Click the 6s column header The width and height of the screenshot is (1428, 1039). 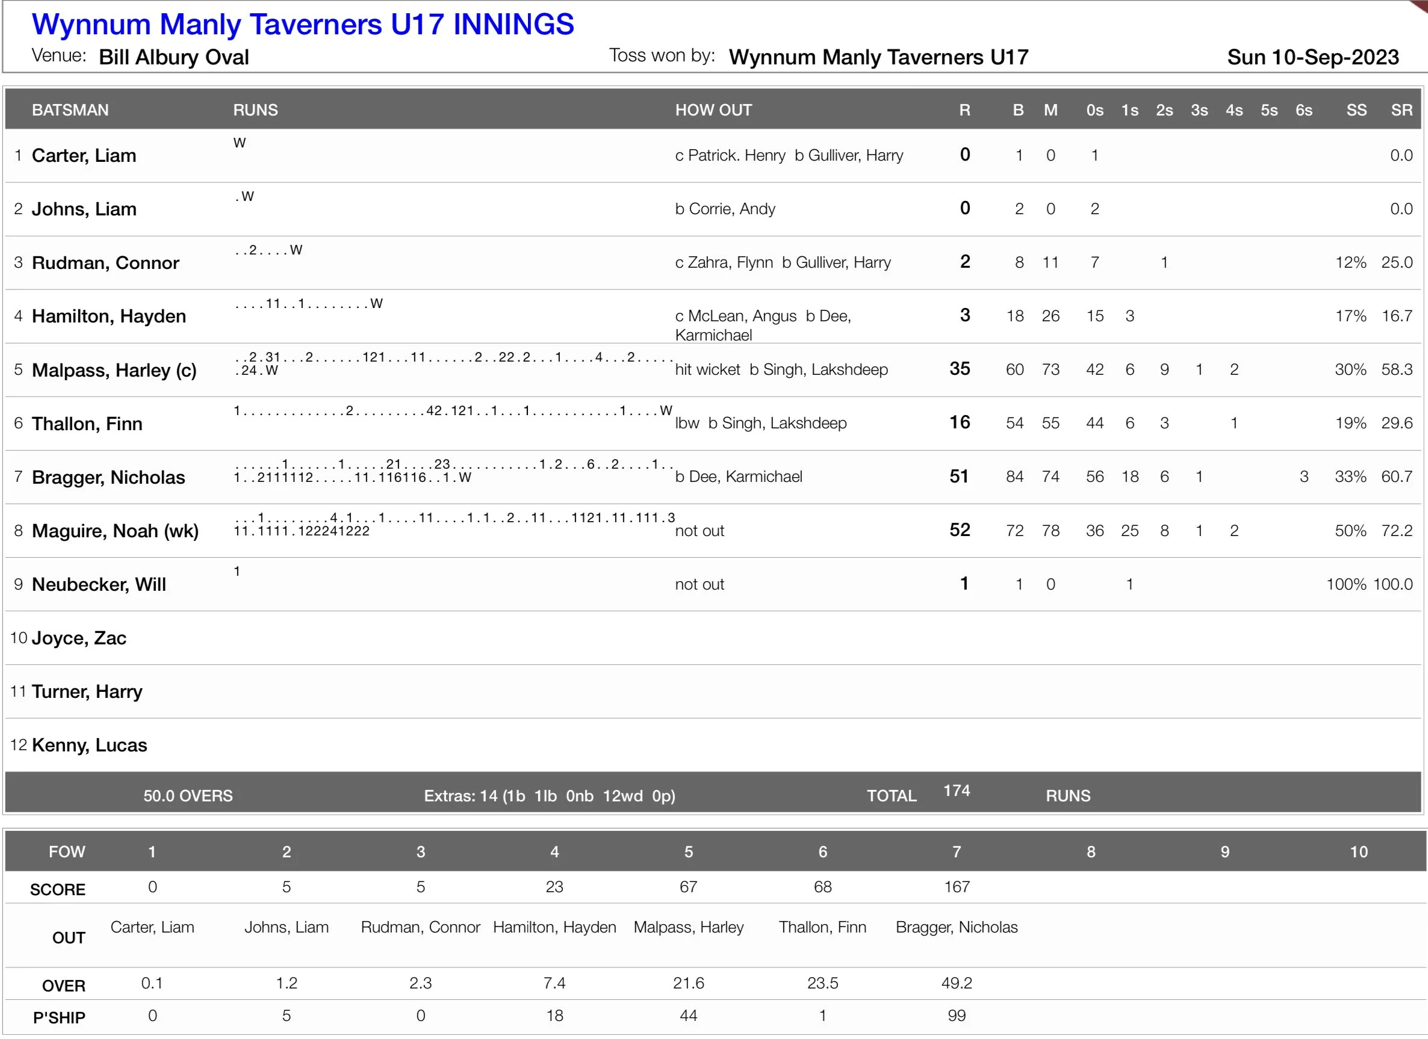pyautogui.click(x=1303, y=110)
